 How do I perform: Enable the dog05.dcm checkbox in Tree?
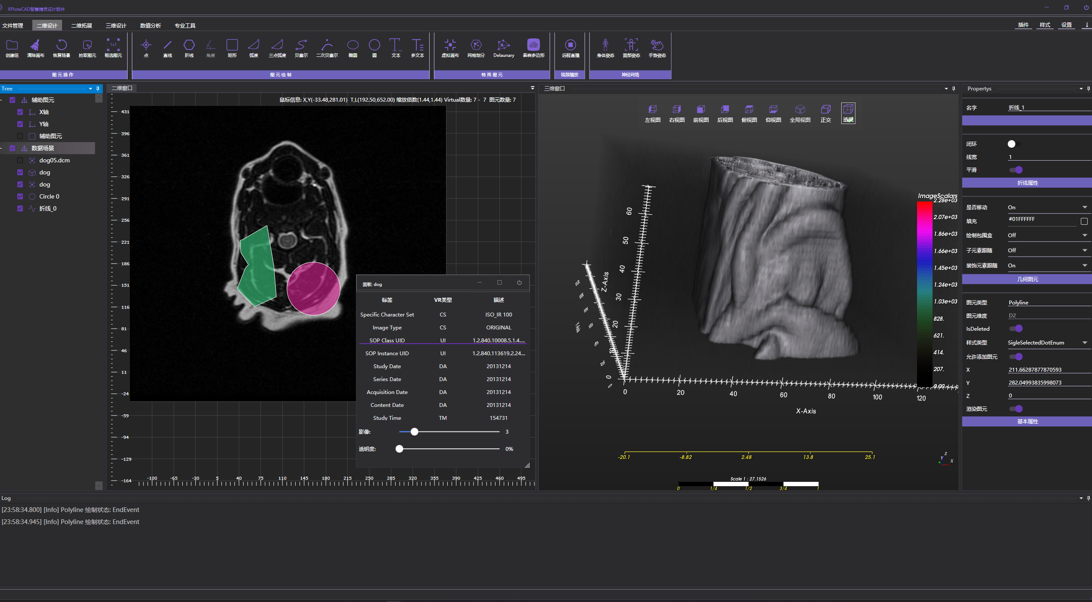tap(20, 160)
